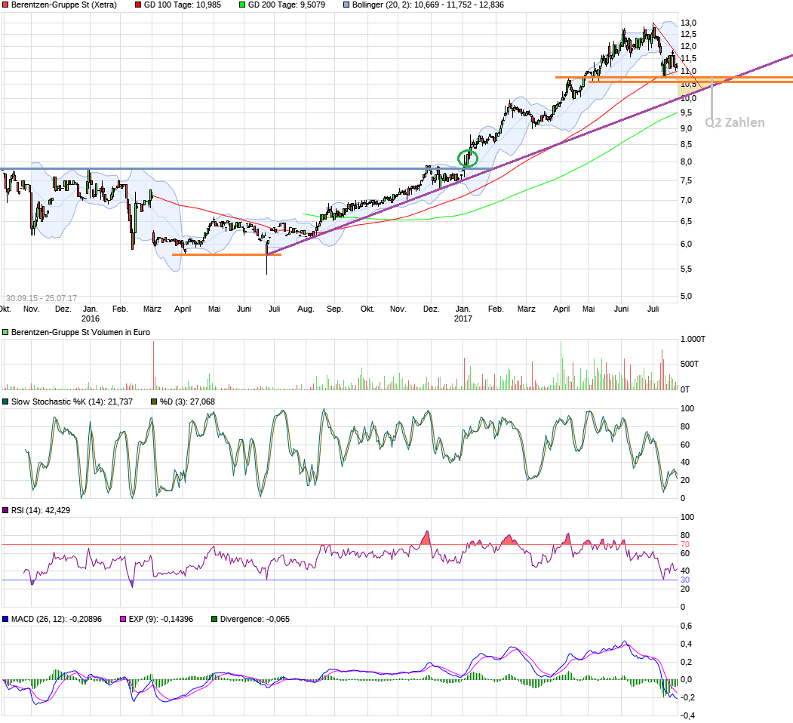Click the RSI (14) indicator legend icon

[x=5, y=511]
